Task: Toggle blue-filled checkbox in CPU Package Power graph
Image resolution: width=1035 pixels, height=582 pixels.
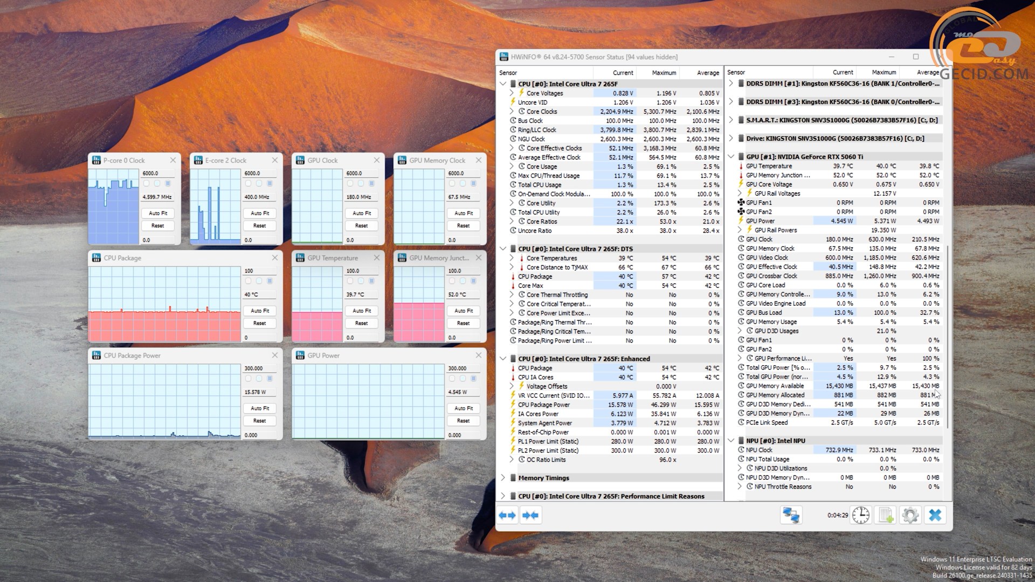Action: click(270, 378)
